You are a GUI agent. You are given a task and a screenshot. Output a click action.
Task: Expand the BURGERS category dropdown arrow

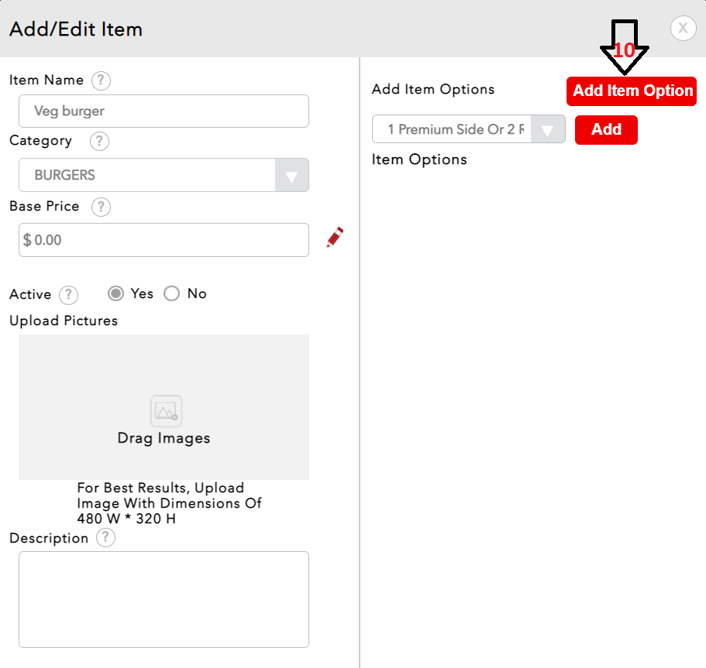(292, 176)
